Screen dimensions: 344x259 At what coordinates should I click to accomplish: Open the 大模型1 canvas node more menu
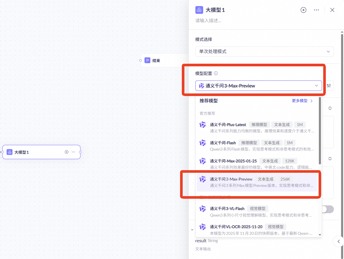73,152
